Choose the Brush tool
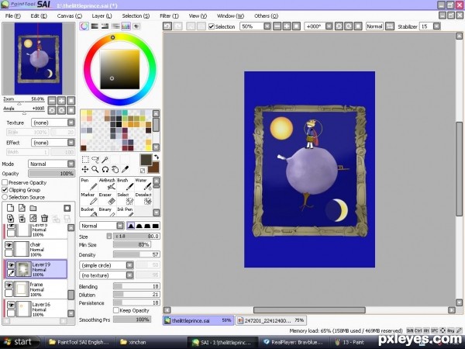 [x=125, y=185]
